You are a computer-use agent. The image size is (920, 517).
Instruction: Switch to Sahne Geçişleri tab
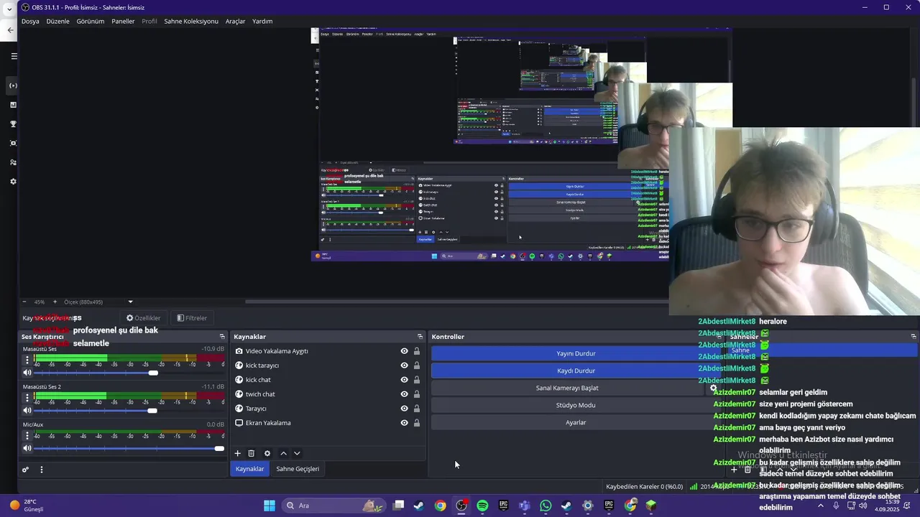tap(298, 469)
